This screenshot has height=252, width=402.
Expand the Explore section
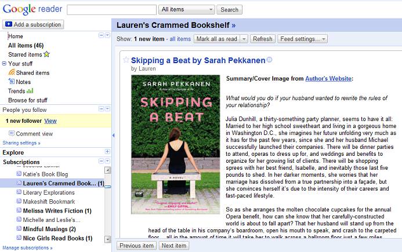coord(107,151)
